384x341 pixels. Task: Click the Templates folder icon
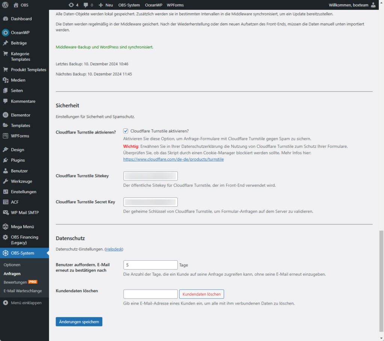[5, 125]
